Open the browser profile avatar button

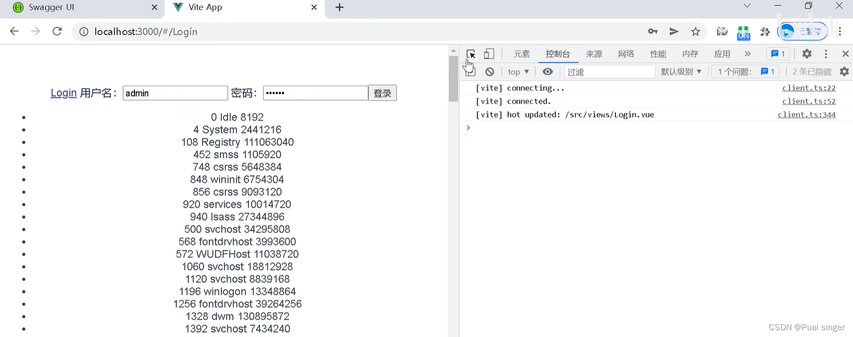click(x=802, y=31)
